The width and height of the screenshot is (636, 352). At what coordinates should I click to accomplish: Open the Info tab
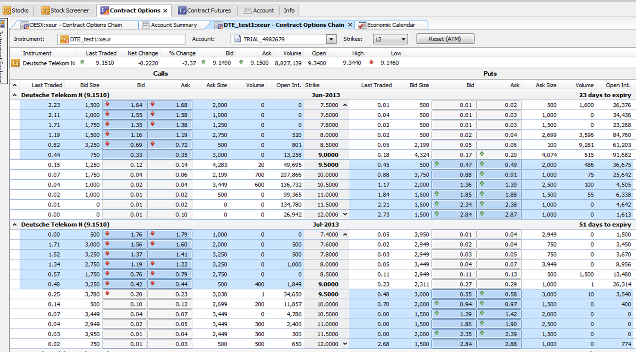tap(289, 10)
